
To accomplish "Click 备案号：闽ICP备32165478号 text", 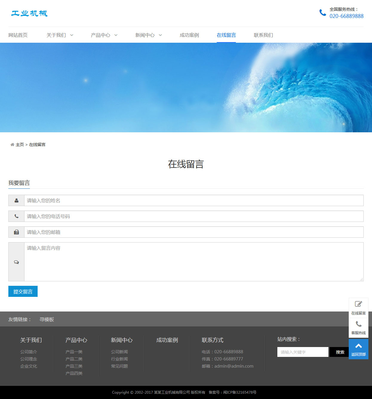I will (x=233, y=392).
